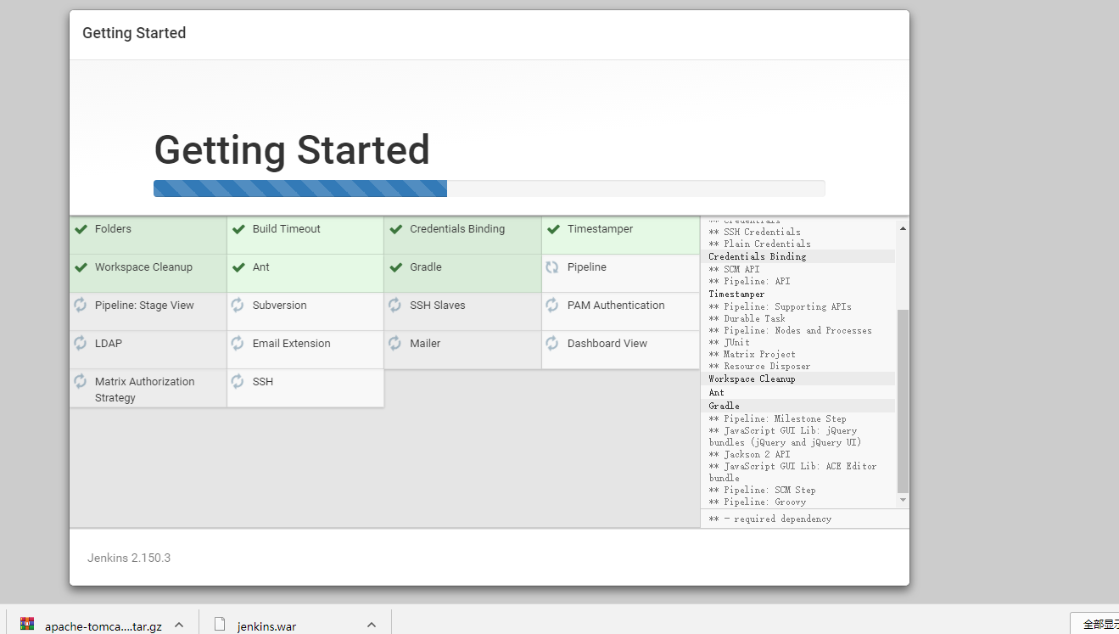Click '** Pipeline: Groovy' log line
This screenshot has height=634, width=1119.
coord(758,502)
